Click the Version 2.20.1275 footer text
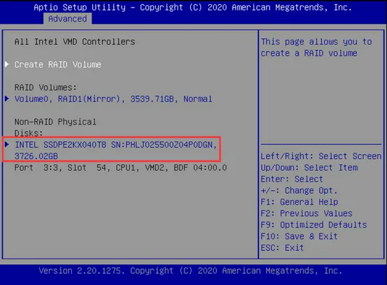 click(191, 271)
